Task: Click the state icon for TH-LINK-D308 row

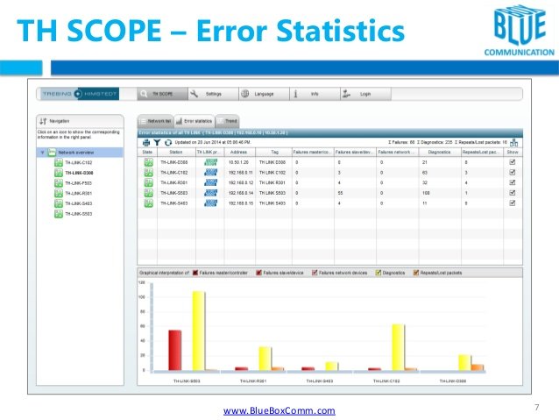Action: coord(148,162)
